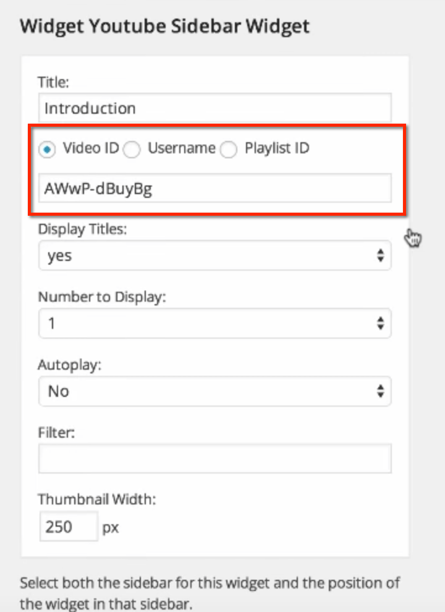Click the Title field containing Introduction
Image resolution: width=445 pixels, height=612 pixels.
(214, 108)
